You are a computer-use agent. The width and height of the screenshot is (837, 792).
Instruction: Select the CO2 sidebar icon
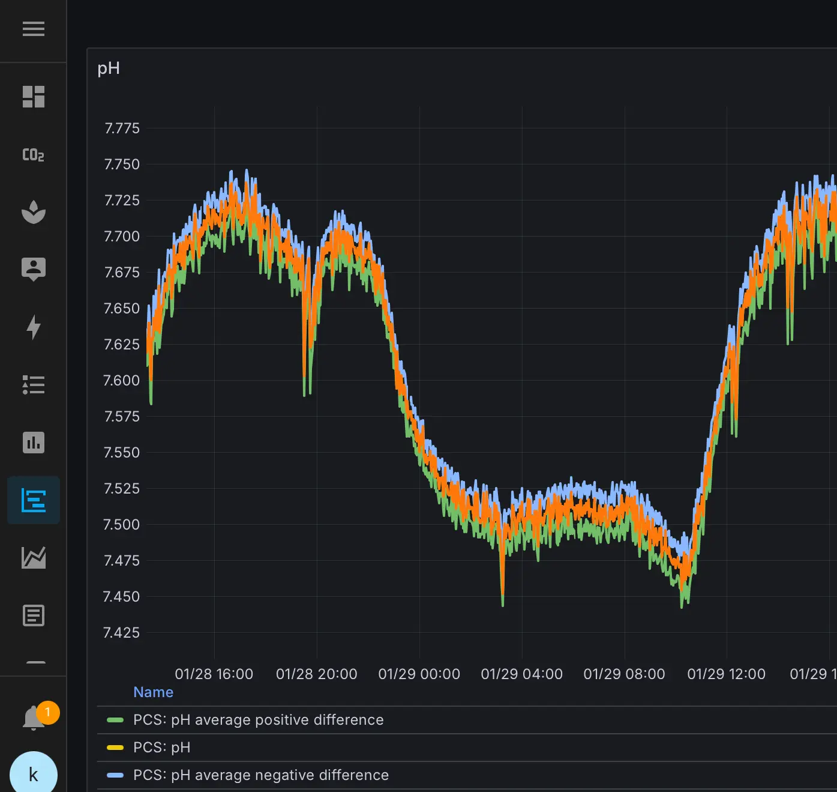pos(34,154)
